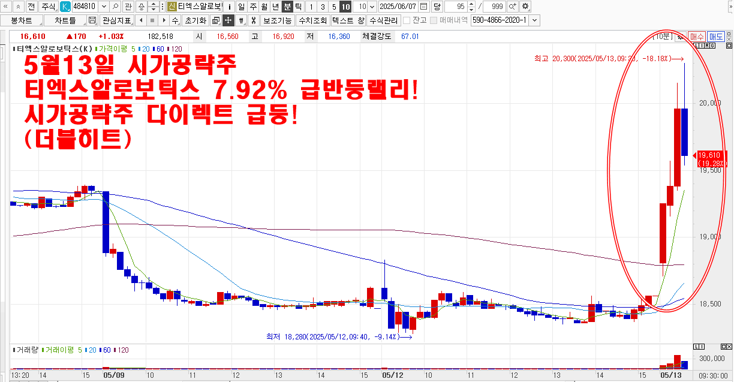Select the 3 minute interval button
Viewport: 734px width, 382px height.
[322, 7]
